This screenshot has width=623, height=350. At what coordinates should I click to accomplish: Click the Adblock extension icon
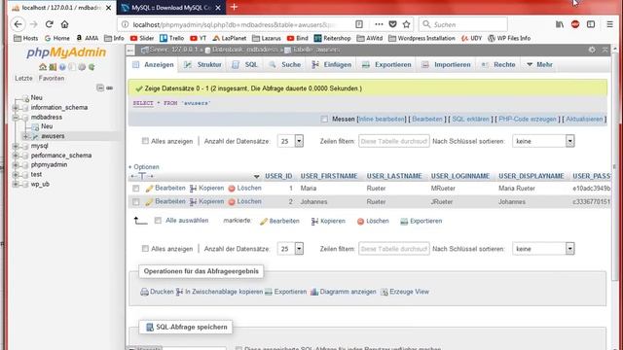coord(575,24)
